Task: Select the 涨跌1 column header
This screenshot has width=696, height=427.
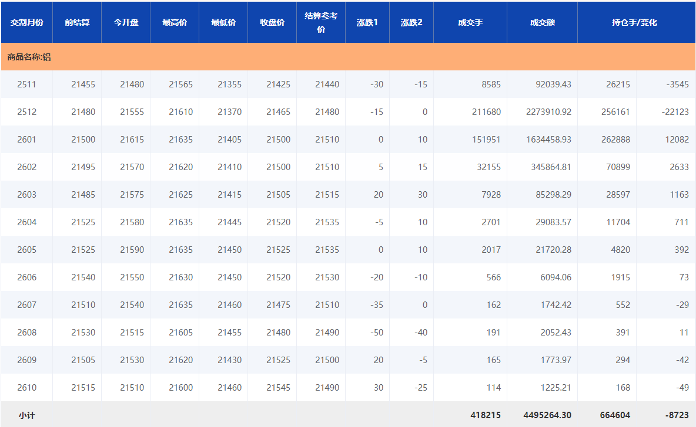Action: coord(367,22)
